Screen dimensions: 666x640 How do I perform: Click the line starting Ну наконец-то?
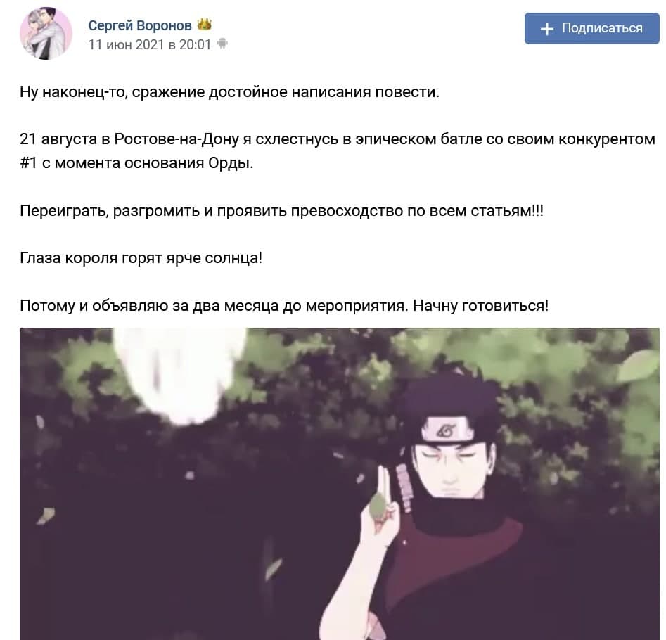click(229, 91)
